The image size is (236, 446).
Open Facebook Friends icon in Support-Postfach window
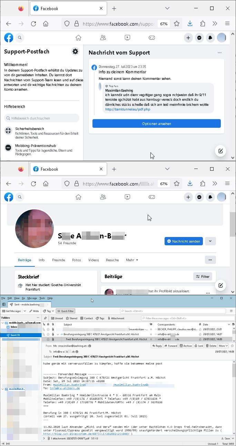[103, 38]
